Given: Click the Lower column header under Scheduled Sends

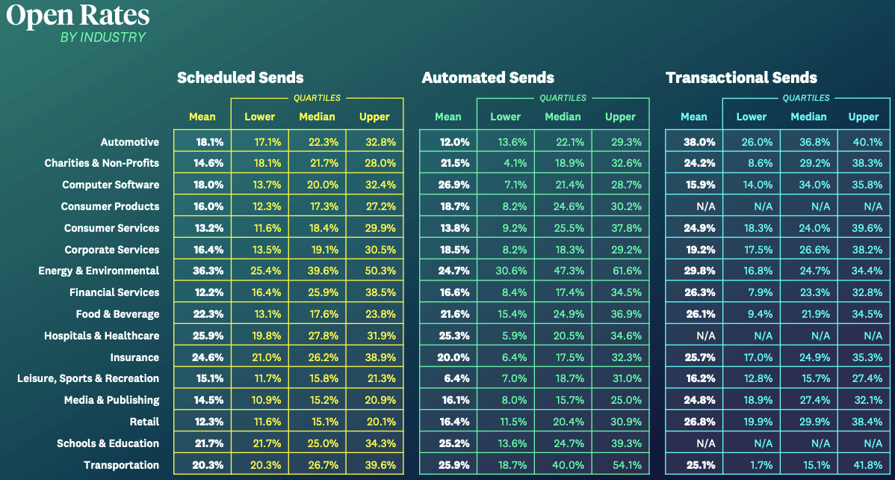Looking at the screenshot, I should 259,117.
